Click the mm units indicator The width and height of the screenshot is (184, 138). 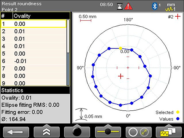pyautogui.click(x=171, y=5)
